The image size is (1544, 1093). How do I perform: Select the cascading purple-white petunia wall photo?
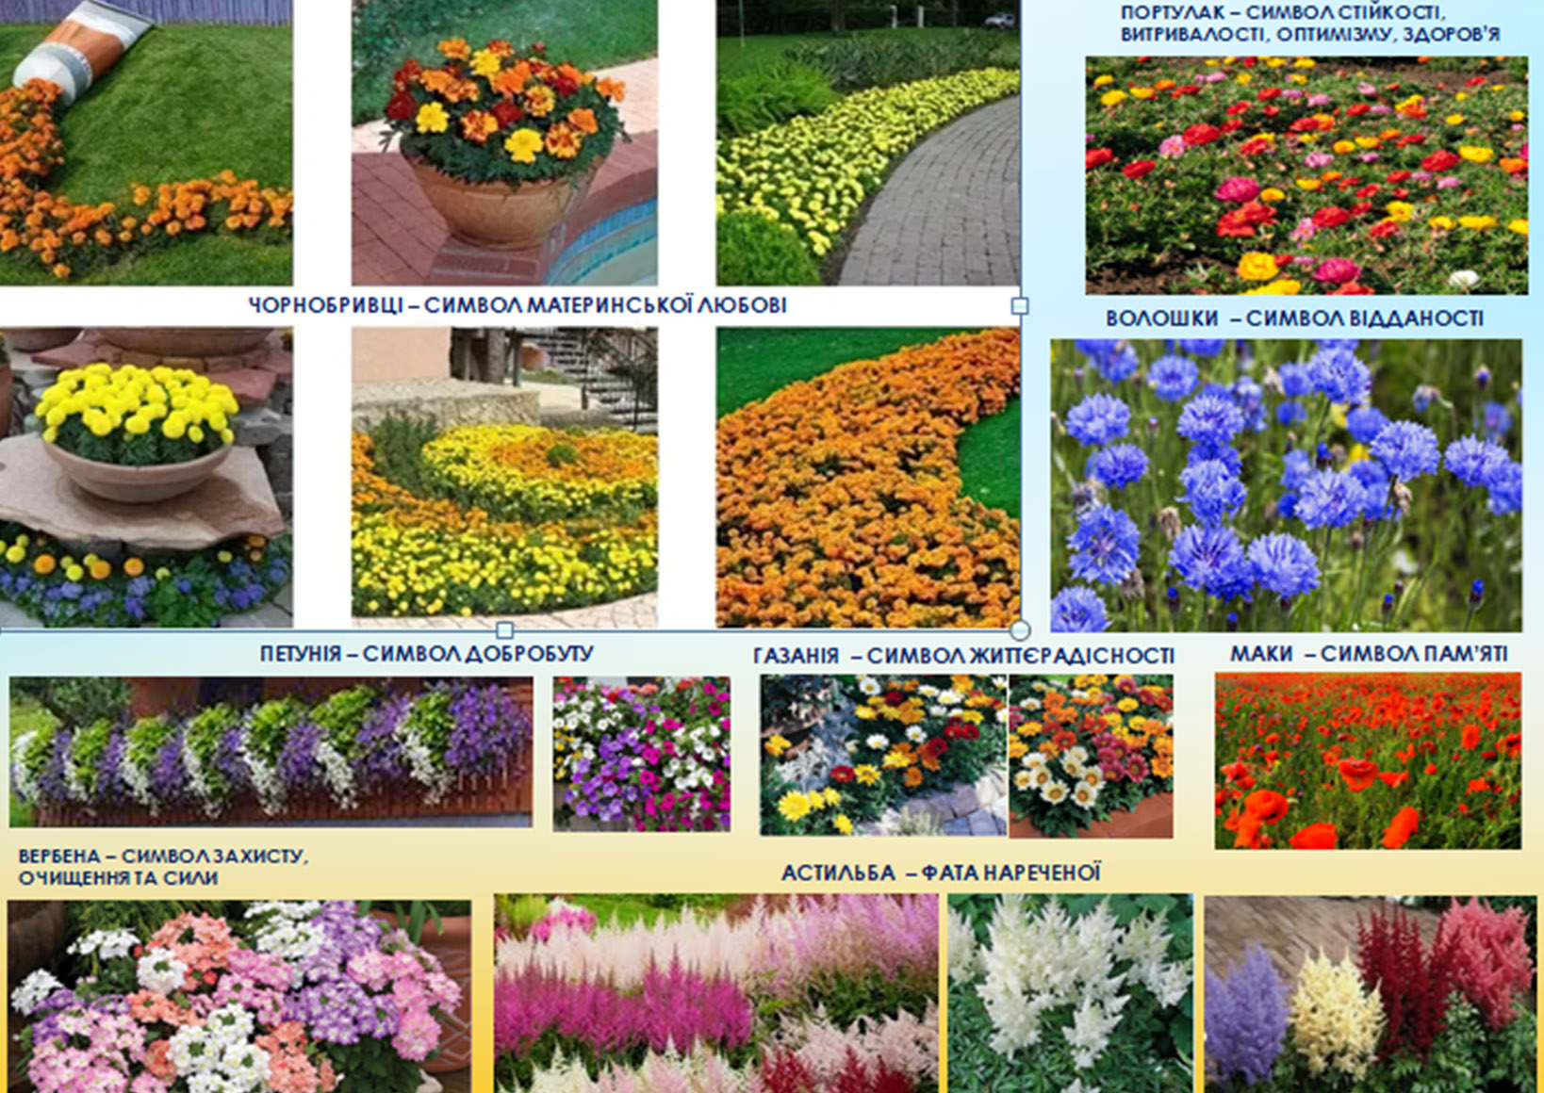[x=271, y=752]
